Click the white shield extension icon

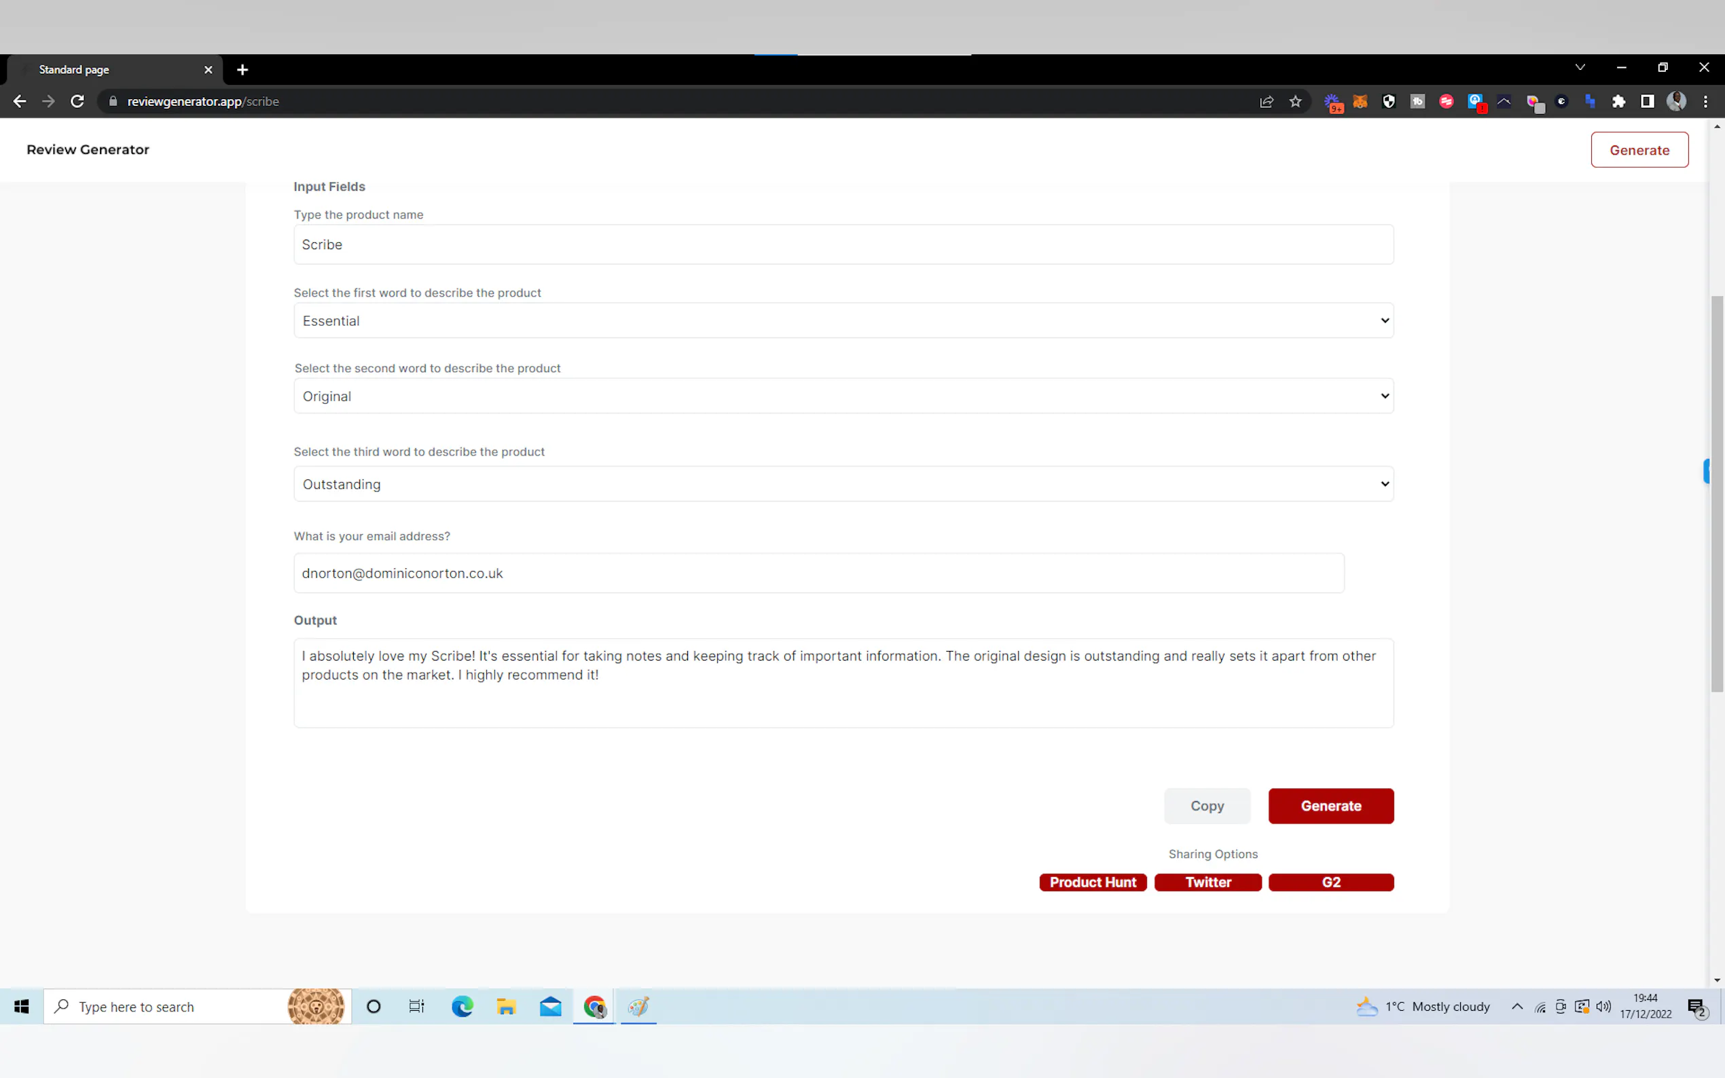[1388, 102]
